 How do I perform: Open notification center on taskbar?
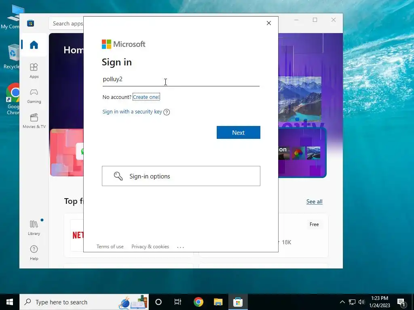401,302
